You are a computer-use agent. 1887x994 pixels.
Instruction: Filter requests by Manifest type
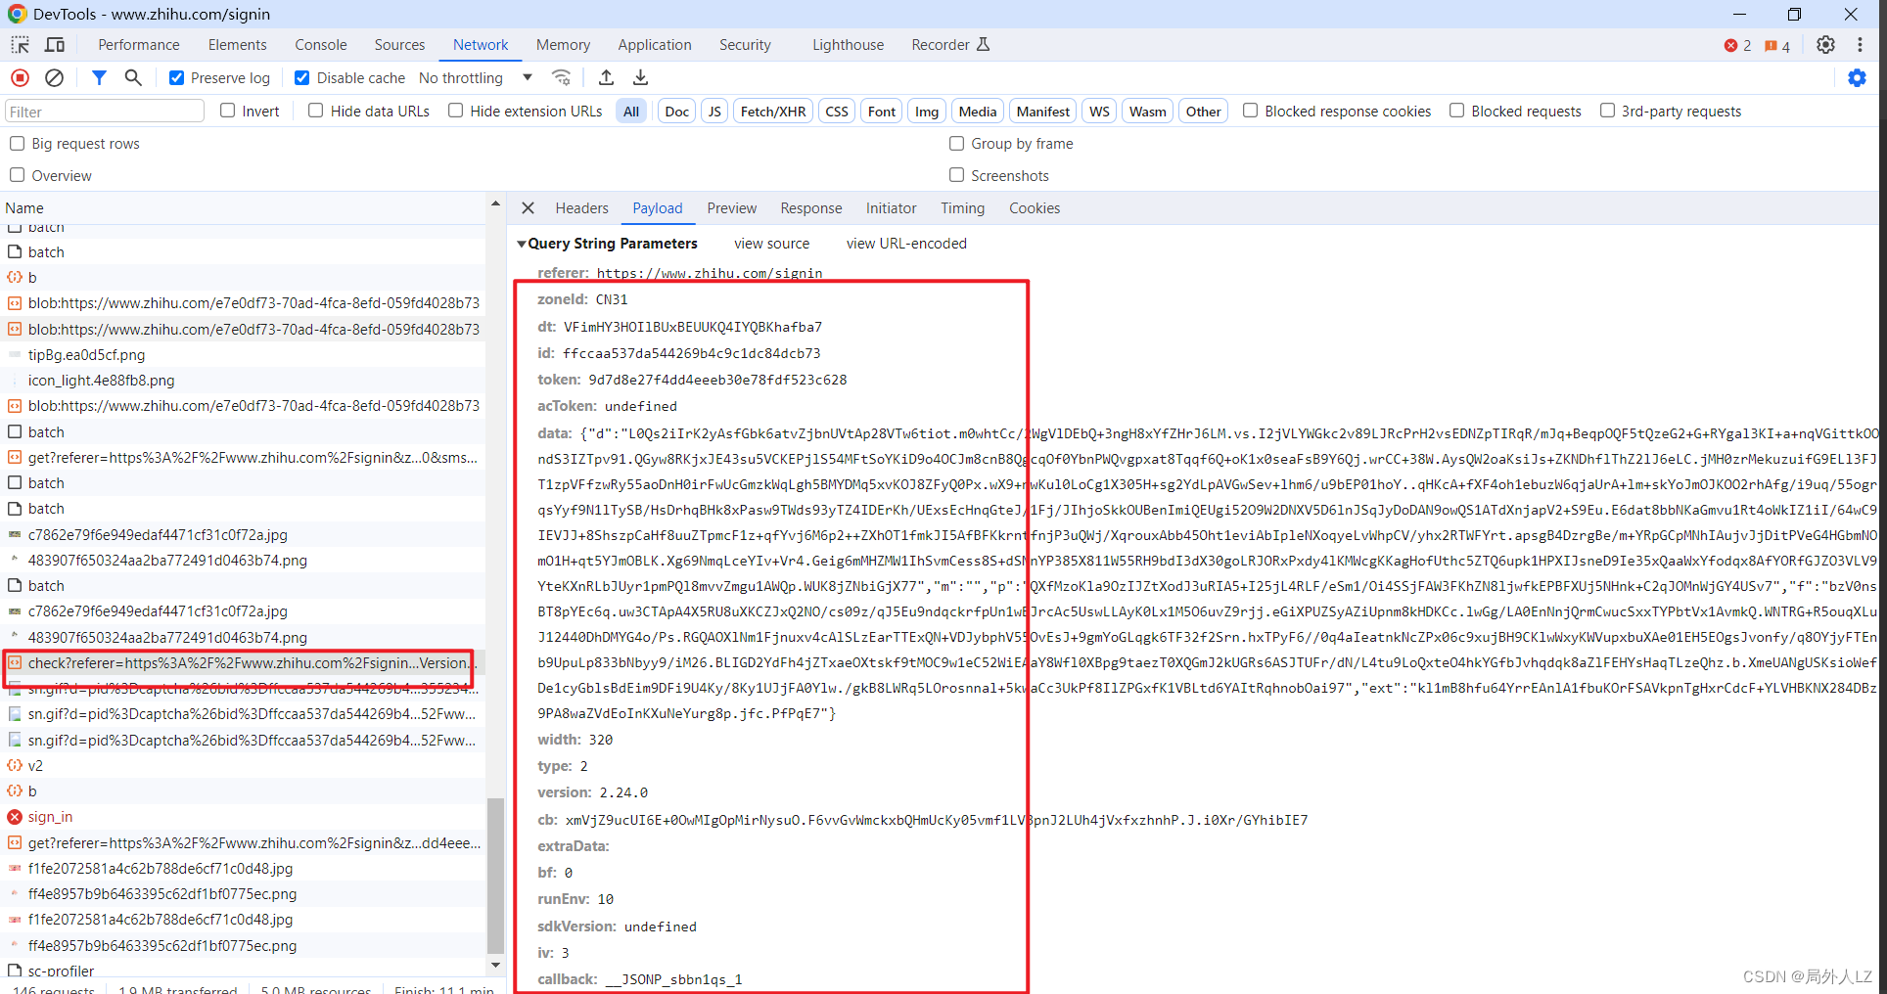point(1043,112)
